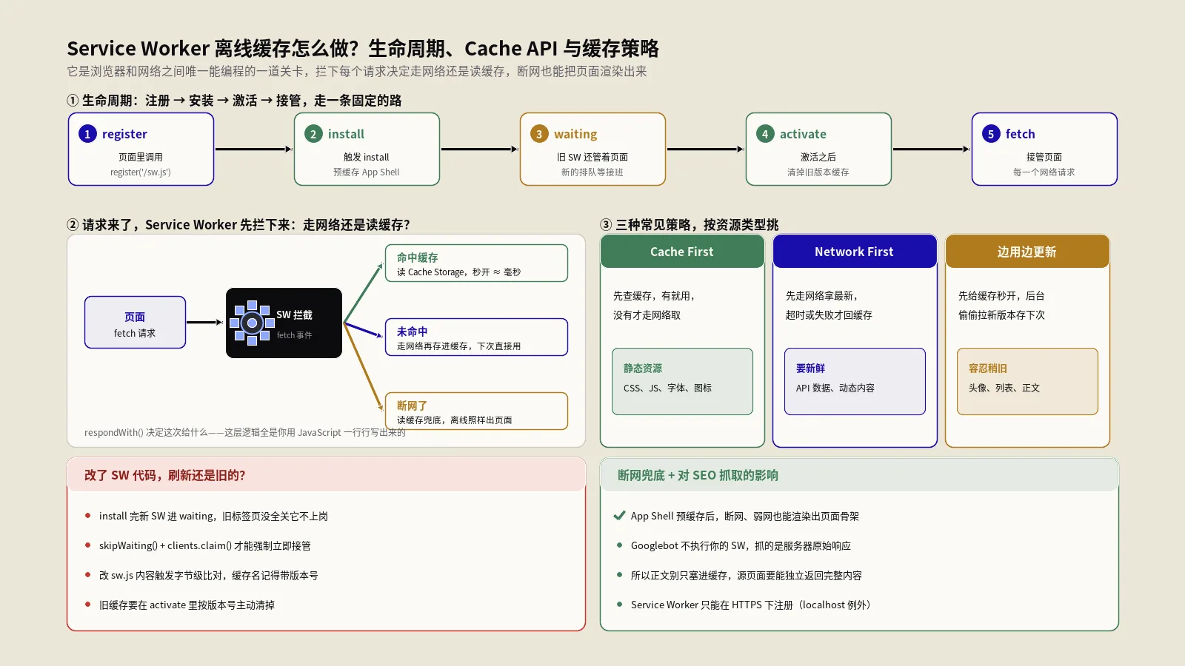The image size is (1185, 666).
Task: Click the 命中缓存 outcome box
Action: [x=476, y=263]
